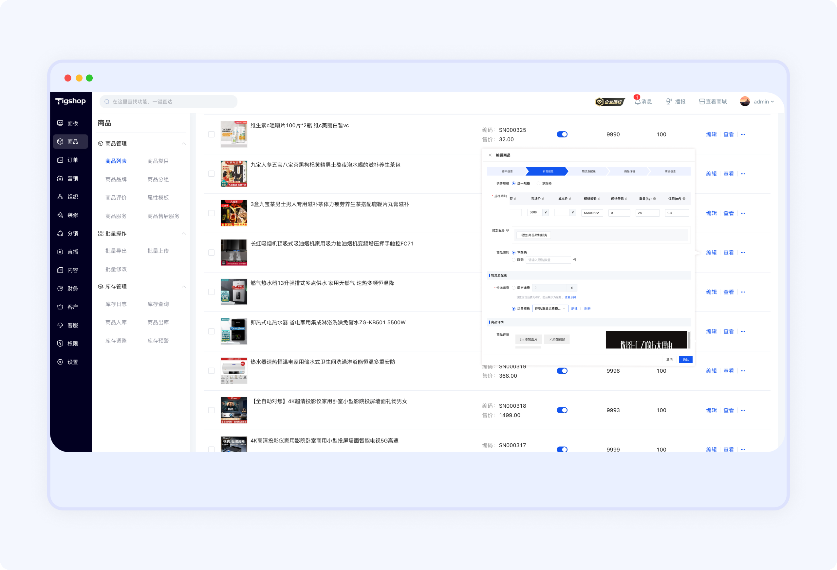Open more actions for SN000325 row
Screen dimensions: 837x570
tap(743, 134)
